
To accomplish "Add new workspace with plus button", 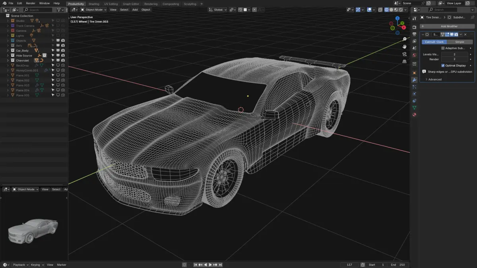I will pyautogui.click(x=202, y=4).
